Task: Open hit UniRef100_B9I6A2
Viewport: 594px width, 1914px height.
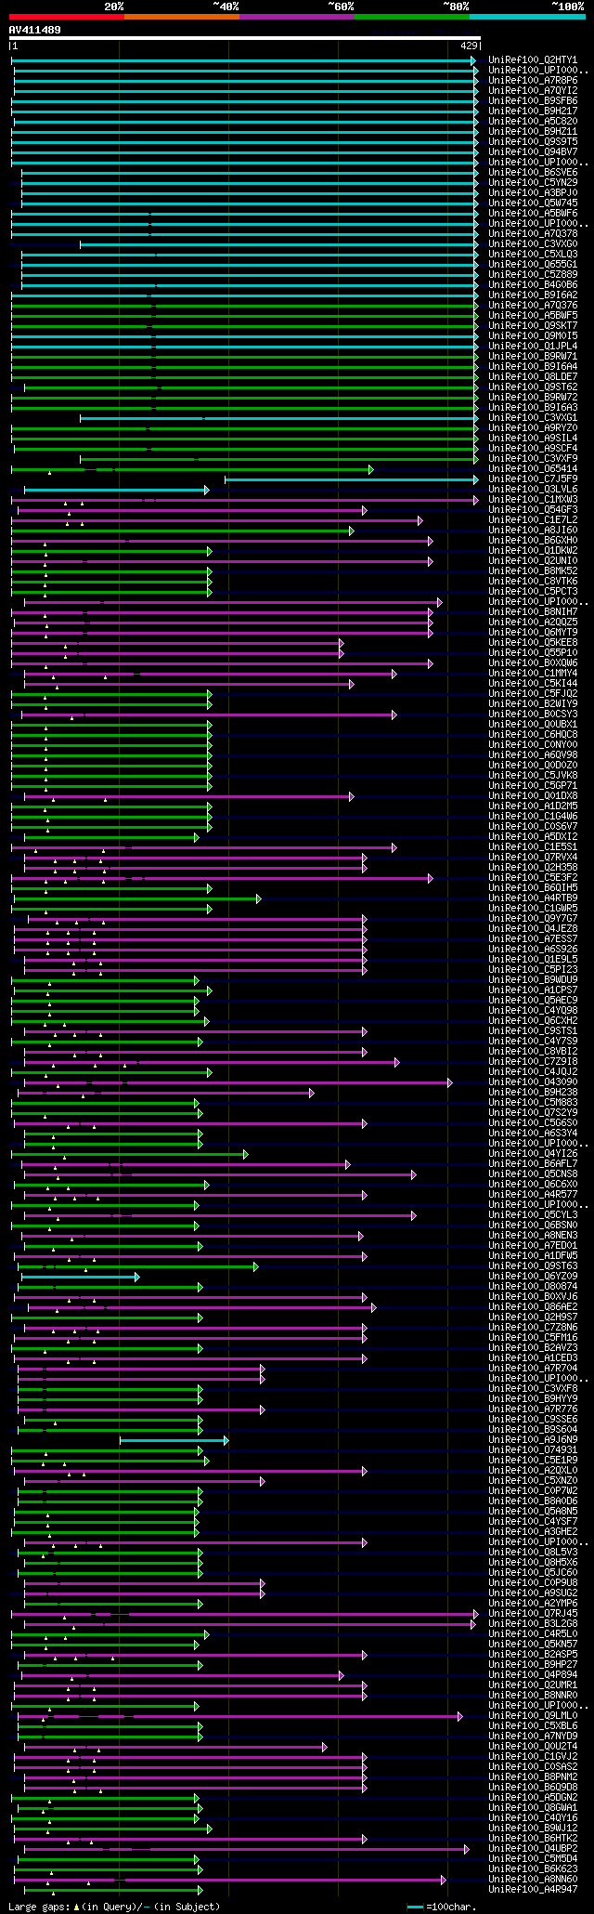Action: pos(533,295)
